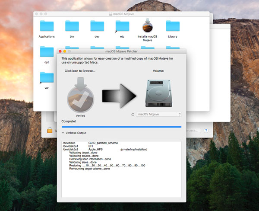Click the big arrow to start patching
This screenshot has height=211, width=259.
click(x=119, y=96)
